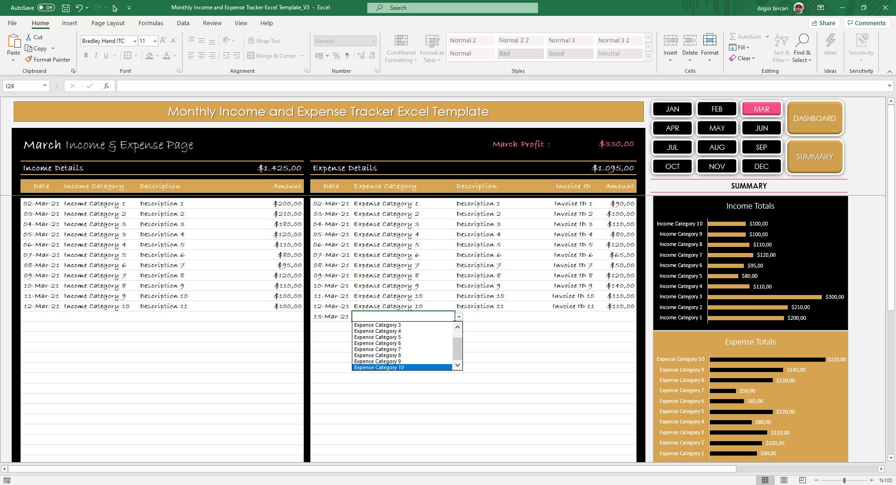896x485 pixels.
Task: Open the Data ribbon tab
Action: click(x=183, y=23)
